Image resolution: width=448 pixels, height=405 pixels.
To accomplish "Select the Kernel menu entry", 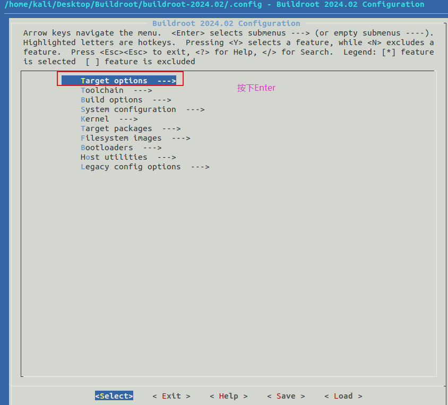I will [109, 119].
